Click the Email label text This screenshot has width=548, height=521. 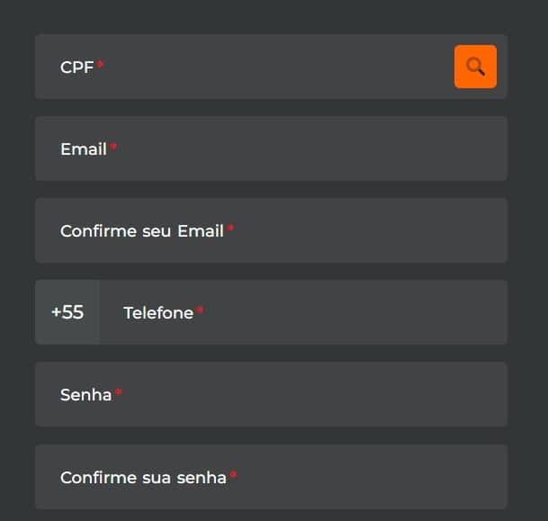[x=84, y=149]
